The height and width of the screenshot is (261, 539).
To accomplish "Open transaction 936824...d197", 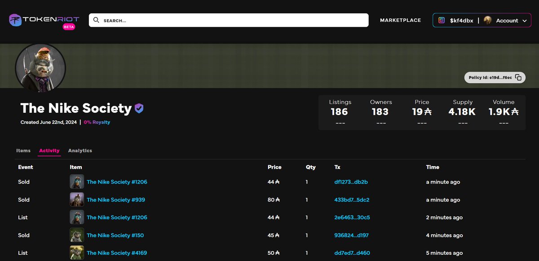I will pos(352,235).
